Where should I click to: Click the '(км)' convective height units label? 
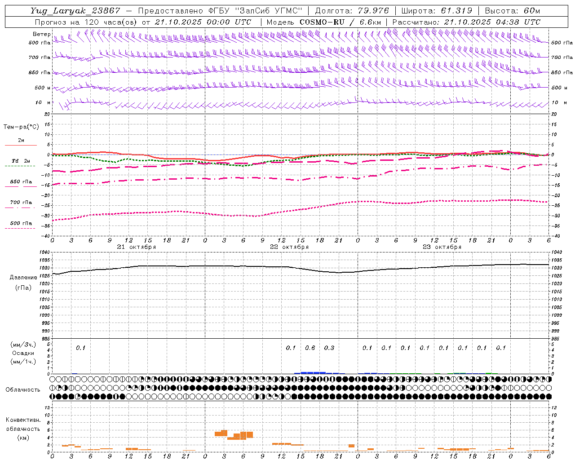coord(23,438)
